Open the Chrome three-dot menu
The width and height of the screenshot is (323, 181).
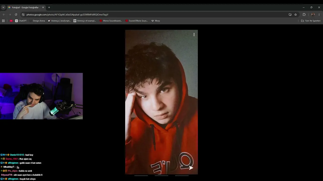[319, 15]
